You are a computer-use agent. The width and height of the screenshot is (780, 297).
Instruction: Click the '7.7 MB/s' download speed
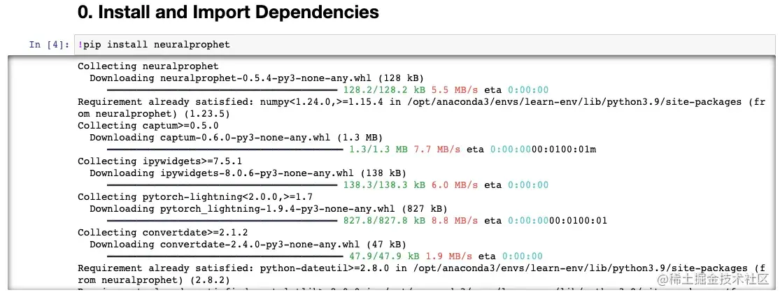click(x=437, y=149)
